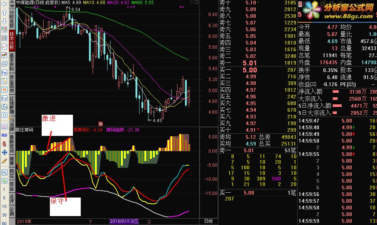
Task: Click the back arrow icon
Action: (4, 4)
